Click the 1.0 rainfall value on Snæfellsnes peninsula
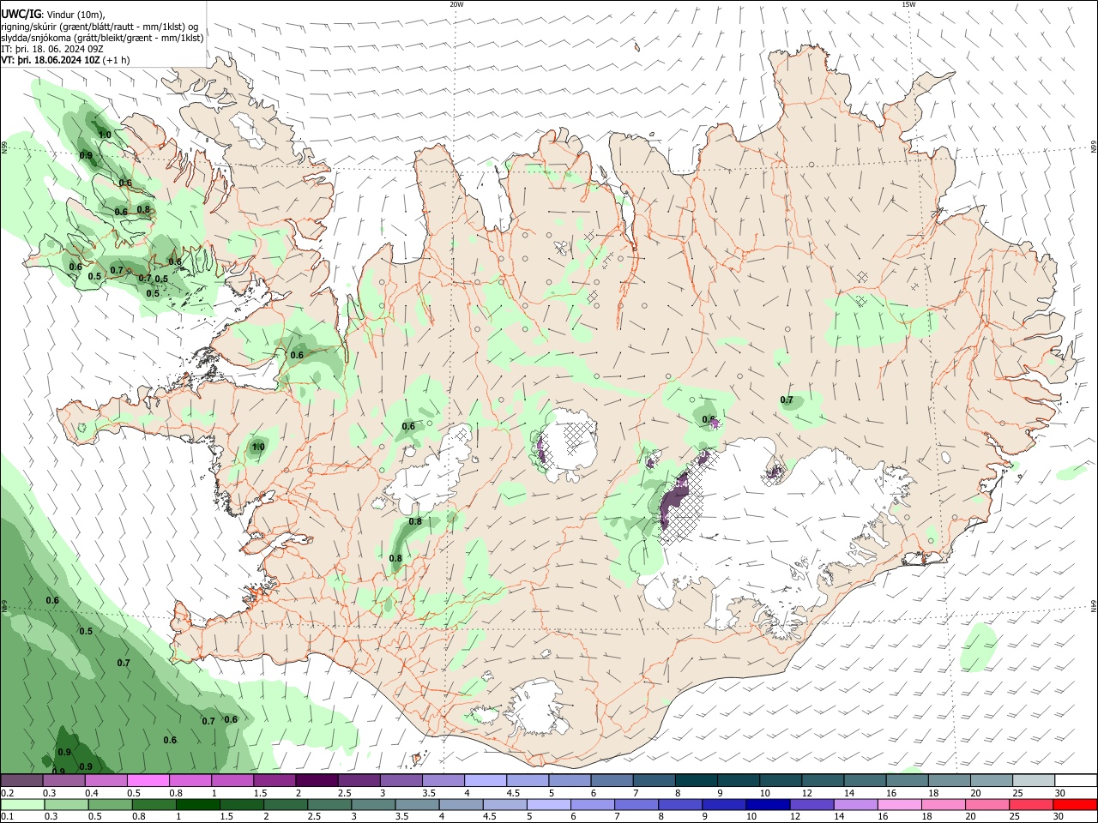This screenshot has width=1098, height=823. click(x=258, y=447)
